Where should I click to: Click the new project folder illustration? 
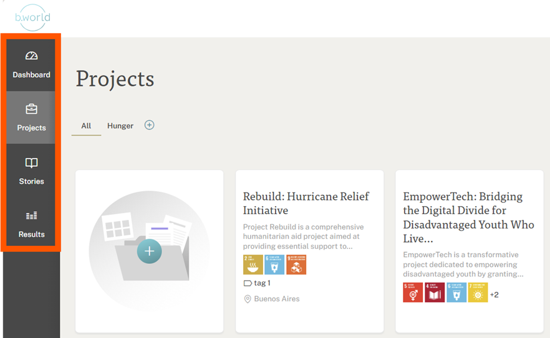click(150, 251)
